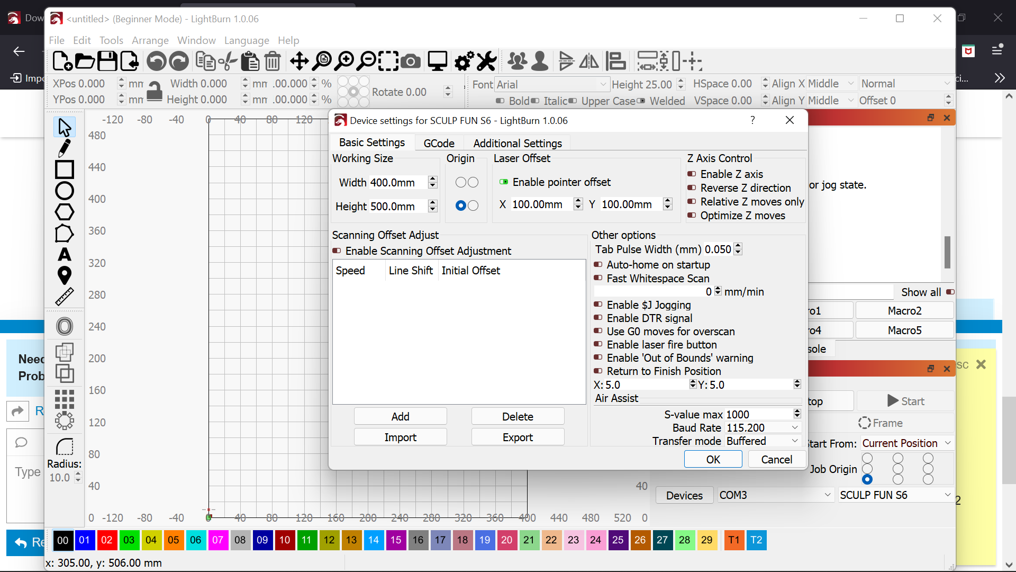
Task: Open the Align Y Middle dropdown
Action: (x=831, y=101)
